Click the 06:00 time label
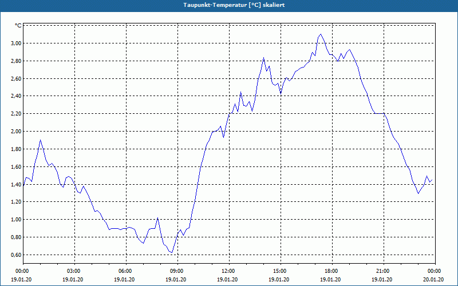Screen dimensions: 458x286 pos(124,271)
